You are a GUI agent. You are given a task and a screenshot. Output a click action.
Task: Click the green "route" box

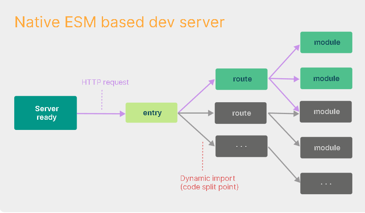point(242,79)
